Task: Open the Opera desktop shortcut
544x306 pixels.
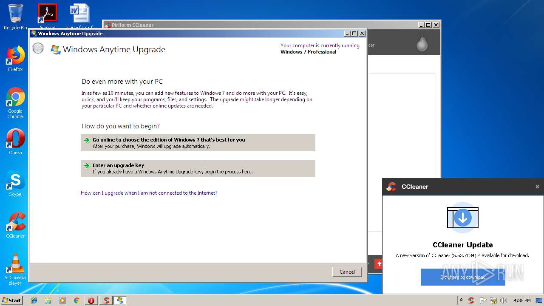Action: click(x=15, y=142)
